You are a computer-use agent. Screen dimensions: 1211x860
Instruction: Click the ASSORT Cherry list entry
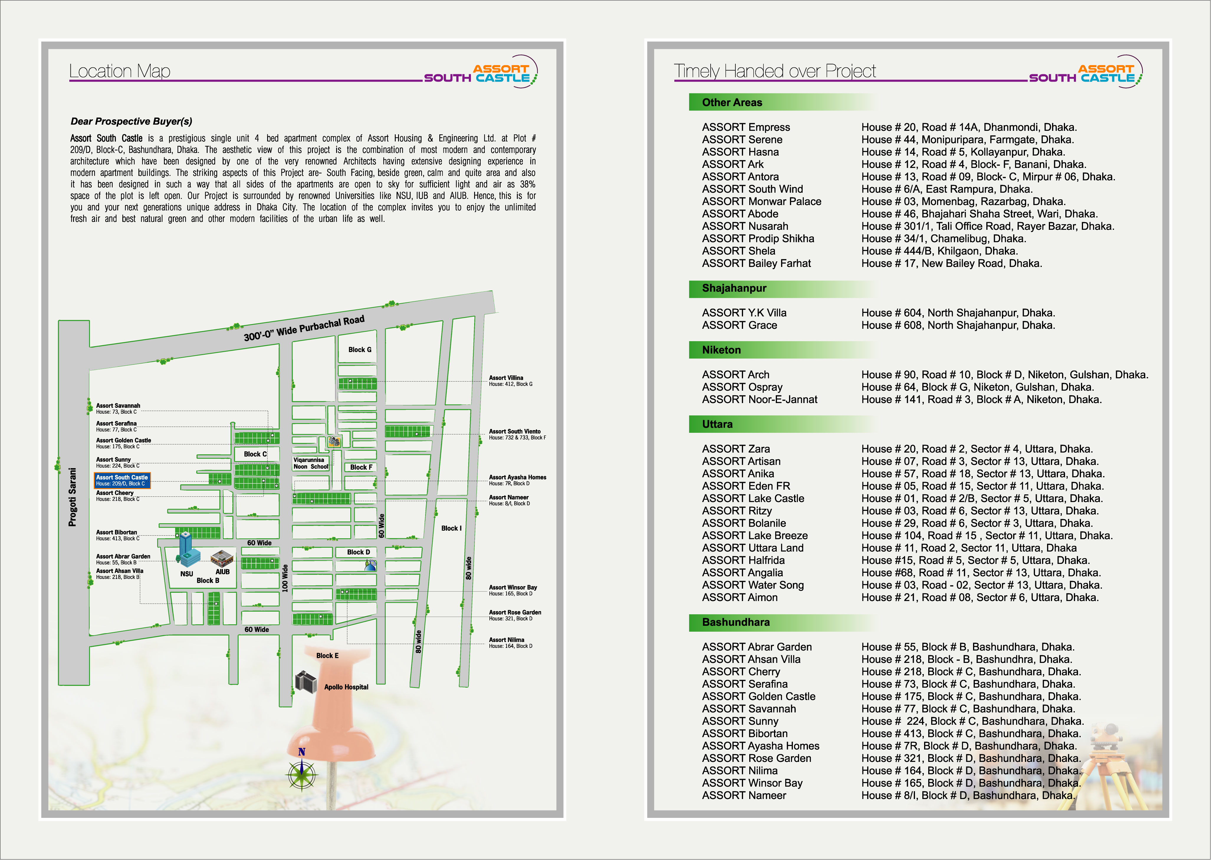pyautogui.click(x=741, y=671)
